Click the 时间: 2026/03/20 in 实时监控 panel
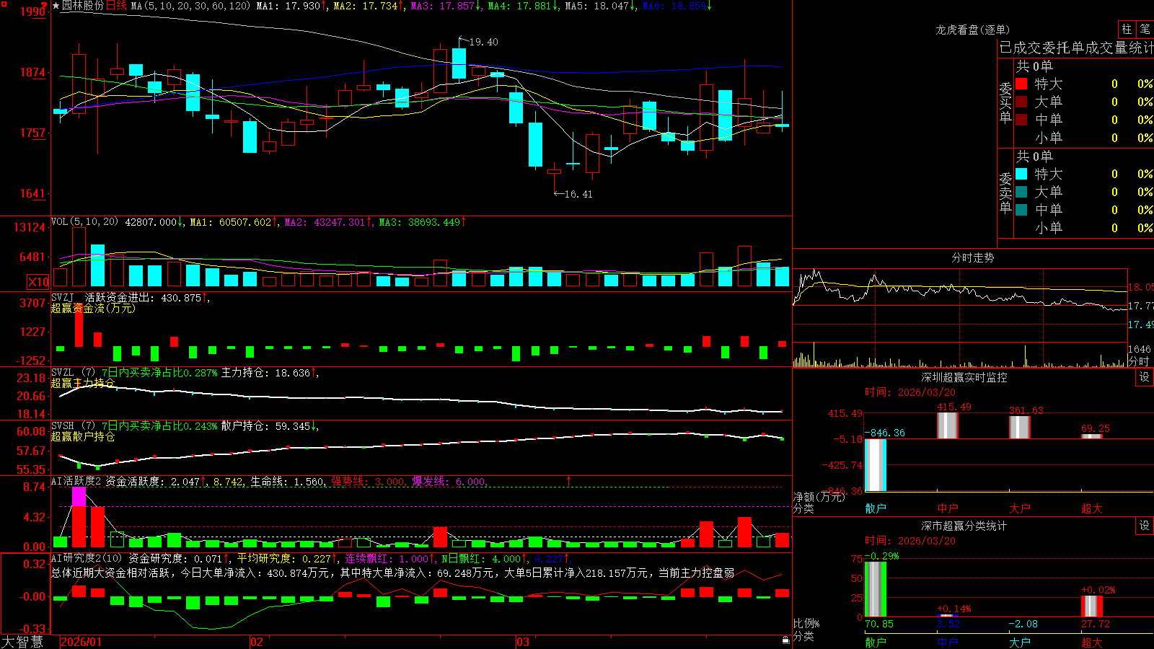The image size is (1154, 649). point(910,392)
